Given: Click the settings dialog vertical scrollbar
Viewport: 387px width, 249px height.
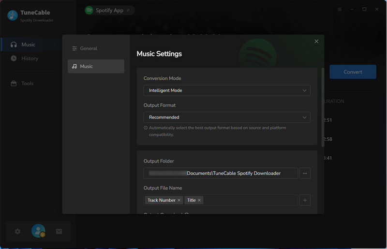Looking at the screenshot, I should click(x=323, y=106).
